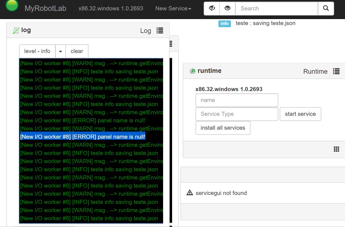345x227 pixels.
Task: Focus the service 'name' input field
Action: coord(237,100)
